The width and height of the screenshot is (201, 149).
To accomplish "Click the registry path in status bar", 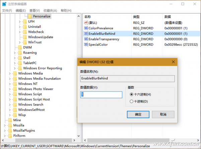I will pos(75,146).
